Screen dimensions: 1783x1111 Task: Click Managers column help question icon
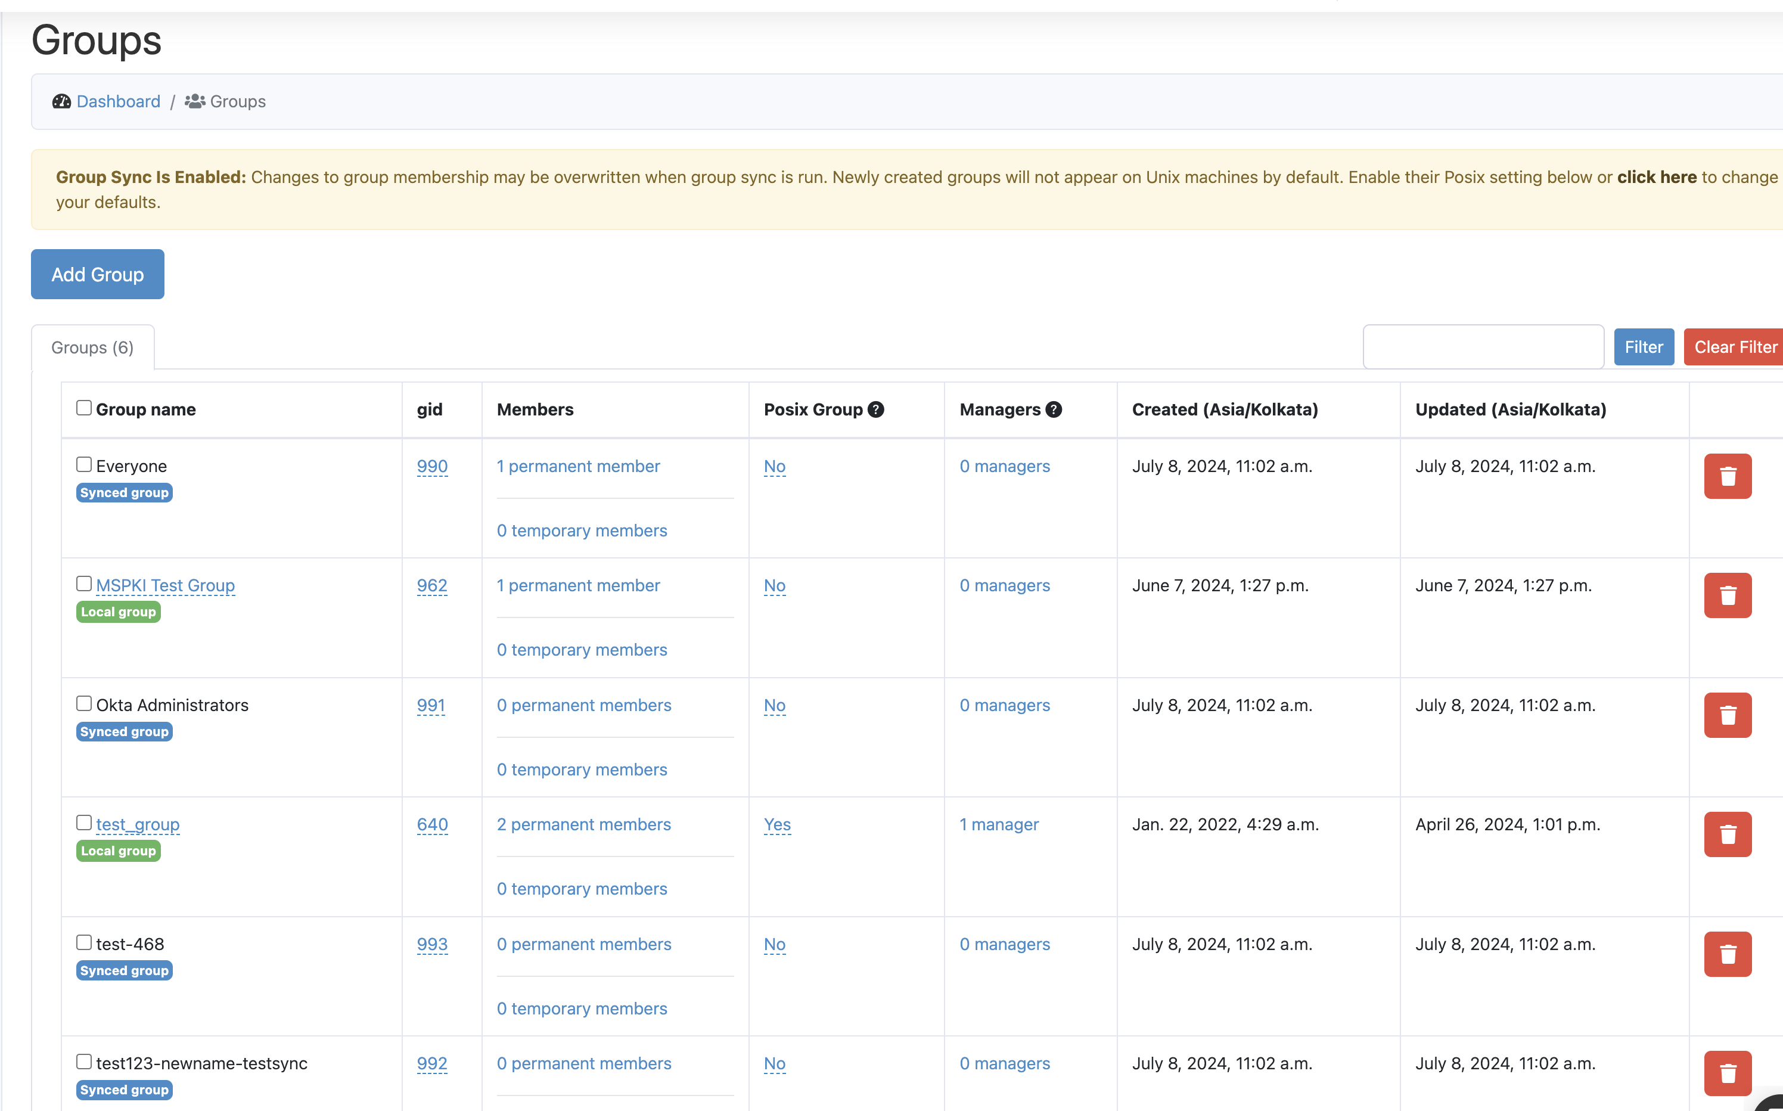click(x=1054, y=409)
